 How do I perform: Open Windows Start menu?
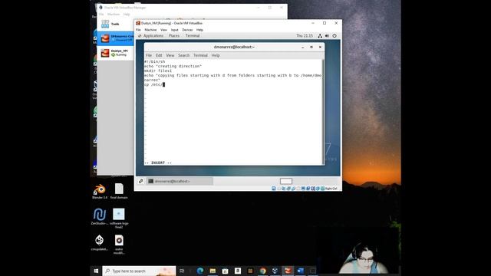(x=96, y=271)
